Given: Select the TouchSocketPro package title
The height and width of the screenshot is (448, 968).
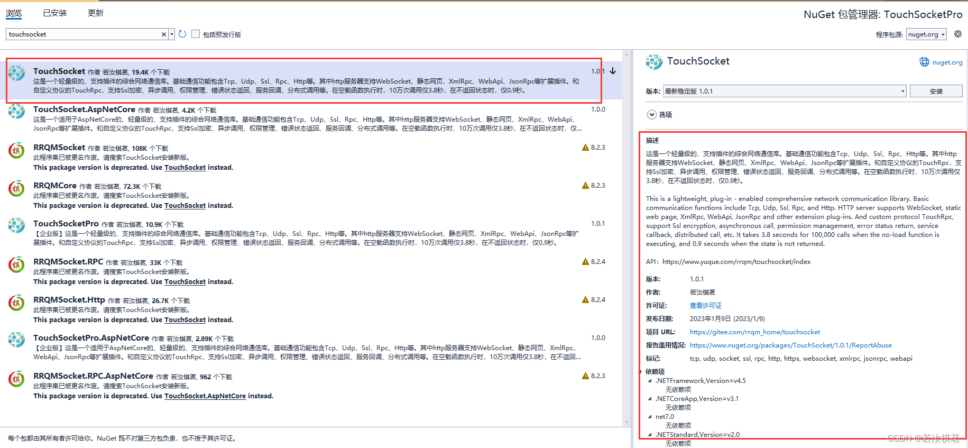Looking at the screenshot, I should coord(66,224).
